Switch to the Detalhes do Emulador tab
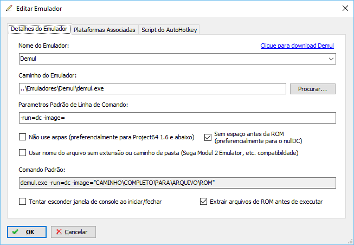 tap(39, 29)
